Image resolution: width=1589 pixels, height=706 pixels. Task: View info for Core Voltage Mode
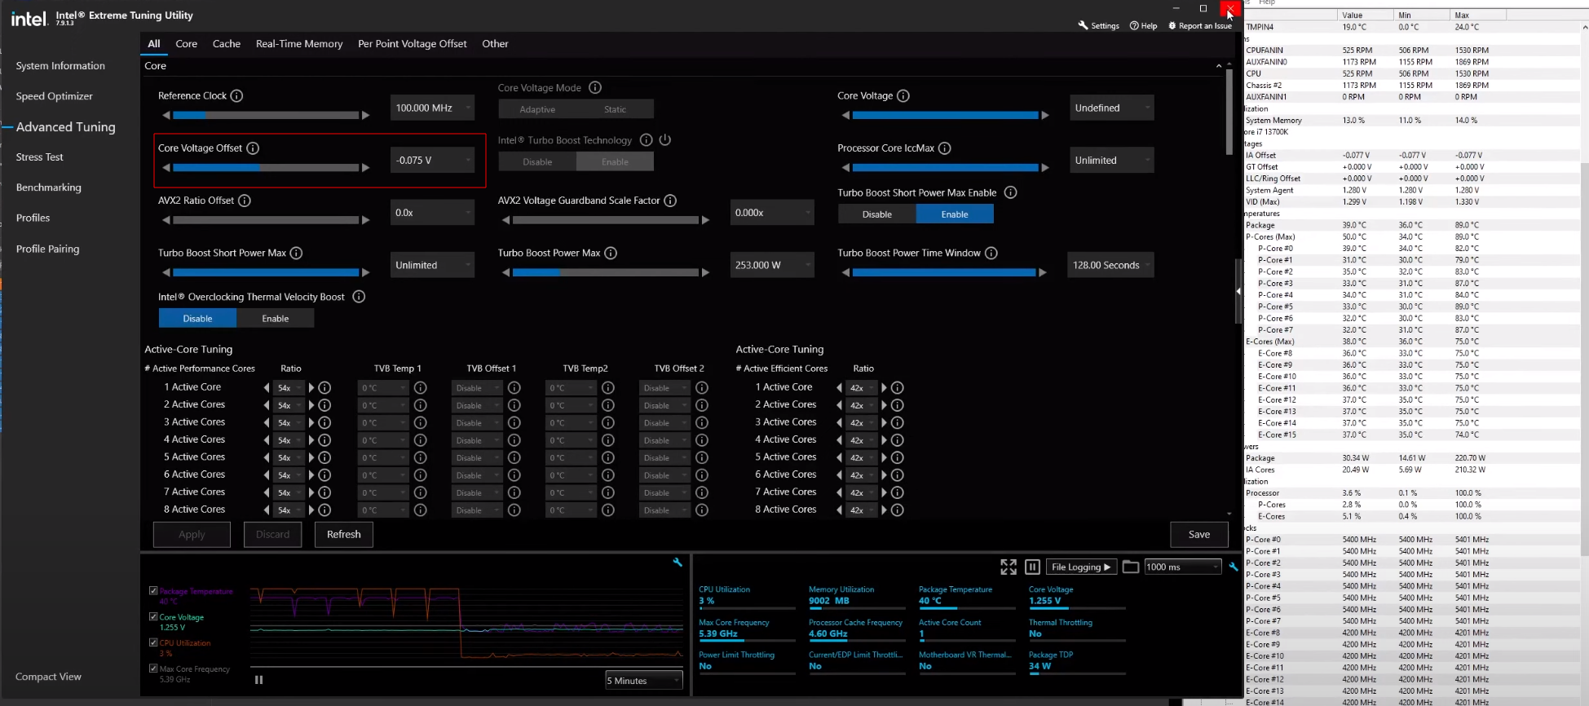[595, 87]
